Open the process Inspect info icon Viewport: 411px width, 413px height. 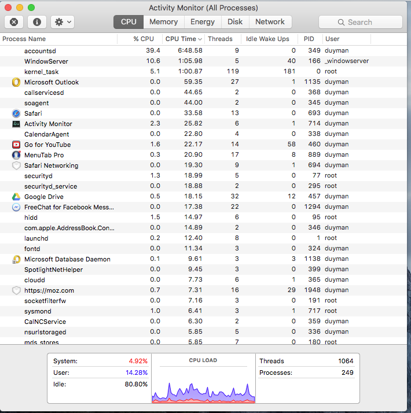pos(37,22)
